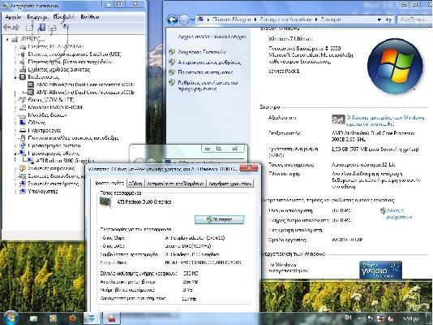The image size is (433, 325).
Task: Click Back button in System window
Action: click(173, 19)
